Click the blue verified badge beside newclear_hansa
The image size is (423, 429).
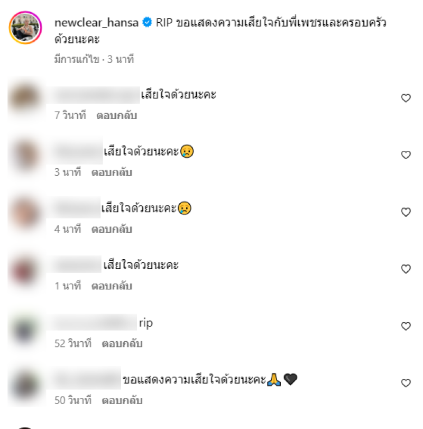147,22
